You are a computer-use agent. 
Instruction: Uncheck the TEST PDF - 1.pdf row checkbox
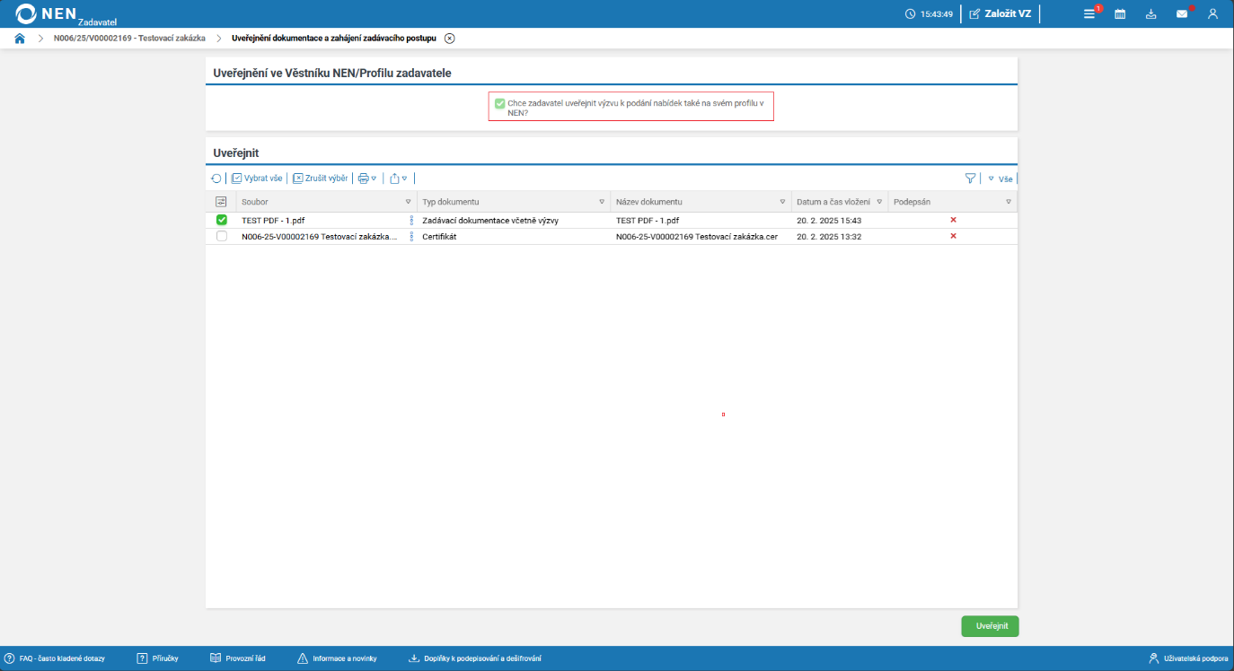pos(222,220)
